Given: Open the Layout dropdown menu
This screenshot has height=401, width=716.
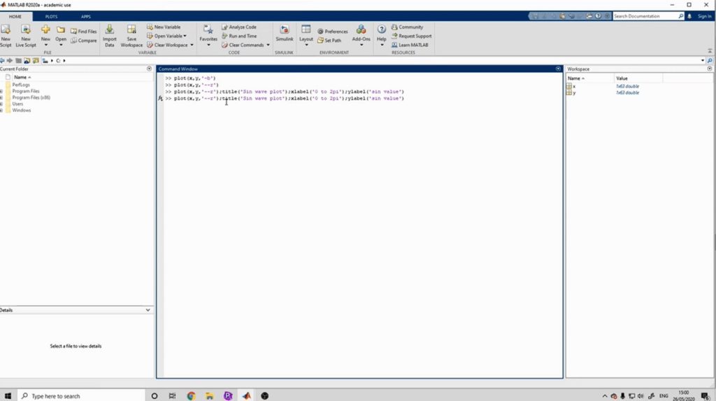Looking at the screenshot, I should pos(306,33).
